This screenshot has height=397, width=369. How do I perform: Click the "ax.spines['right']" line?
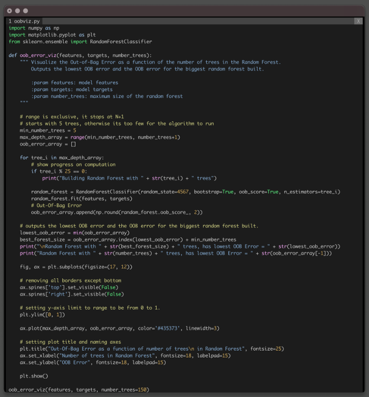[x=72, y=295]
